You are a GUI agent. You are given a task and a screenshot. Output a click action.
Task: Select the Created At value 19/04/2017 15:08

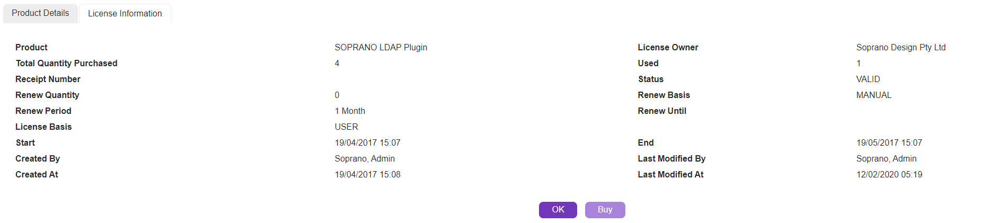[367, 175]
